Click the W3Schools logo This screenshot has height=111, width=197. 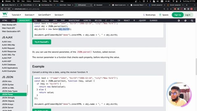[5, 15]
